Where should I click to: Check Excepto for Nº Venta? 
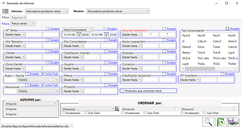coord(48,29)
